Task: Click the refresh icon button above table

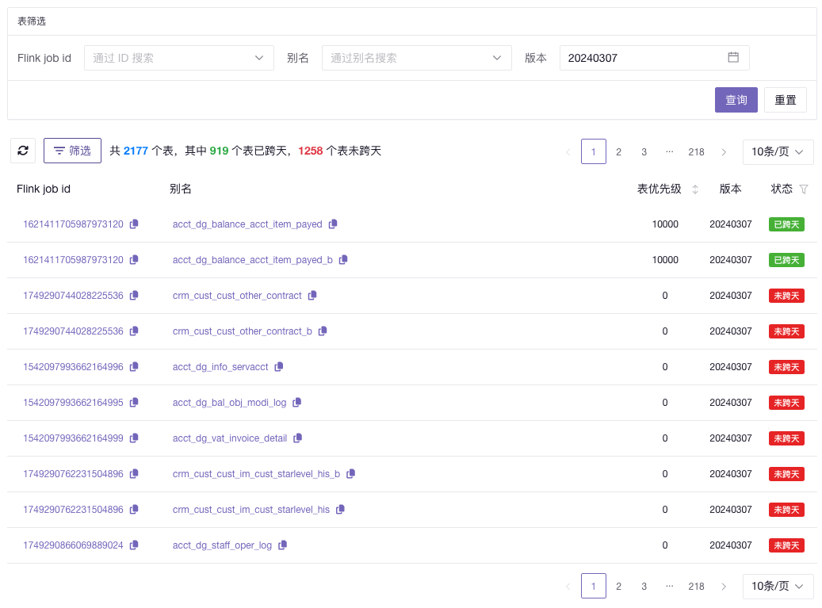Action: (x=23, y=151)
